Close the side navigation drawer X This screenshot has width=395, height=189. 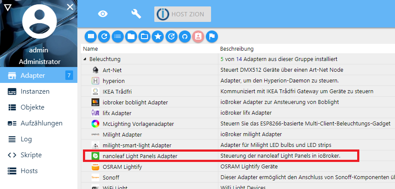[x=70, y=7]
